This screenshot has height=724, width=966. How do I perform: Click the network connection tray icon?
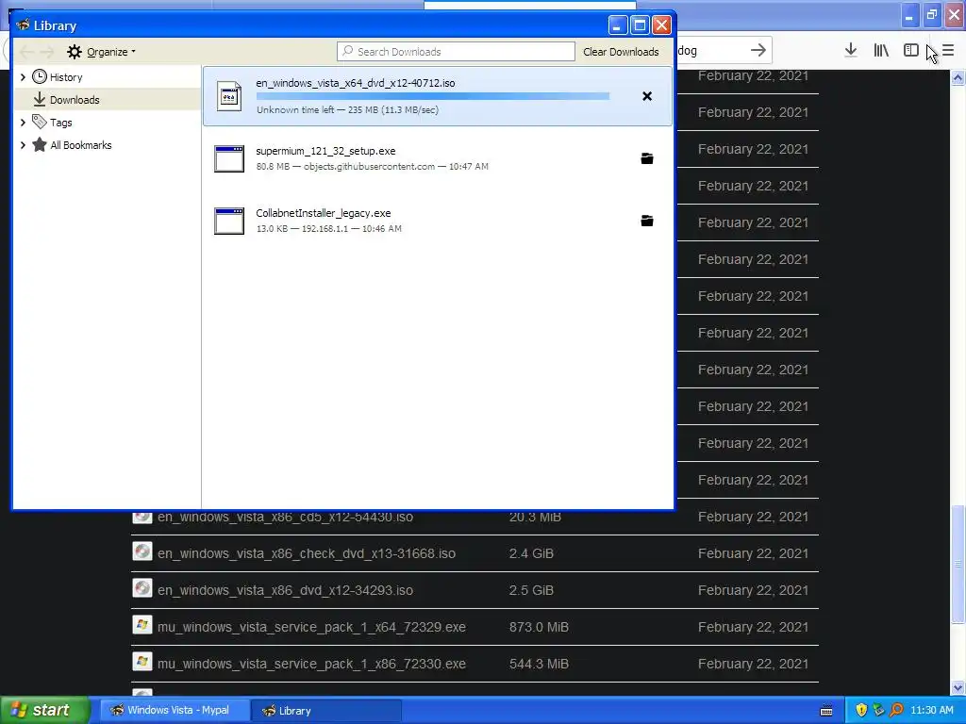878,711
